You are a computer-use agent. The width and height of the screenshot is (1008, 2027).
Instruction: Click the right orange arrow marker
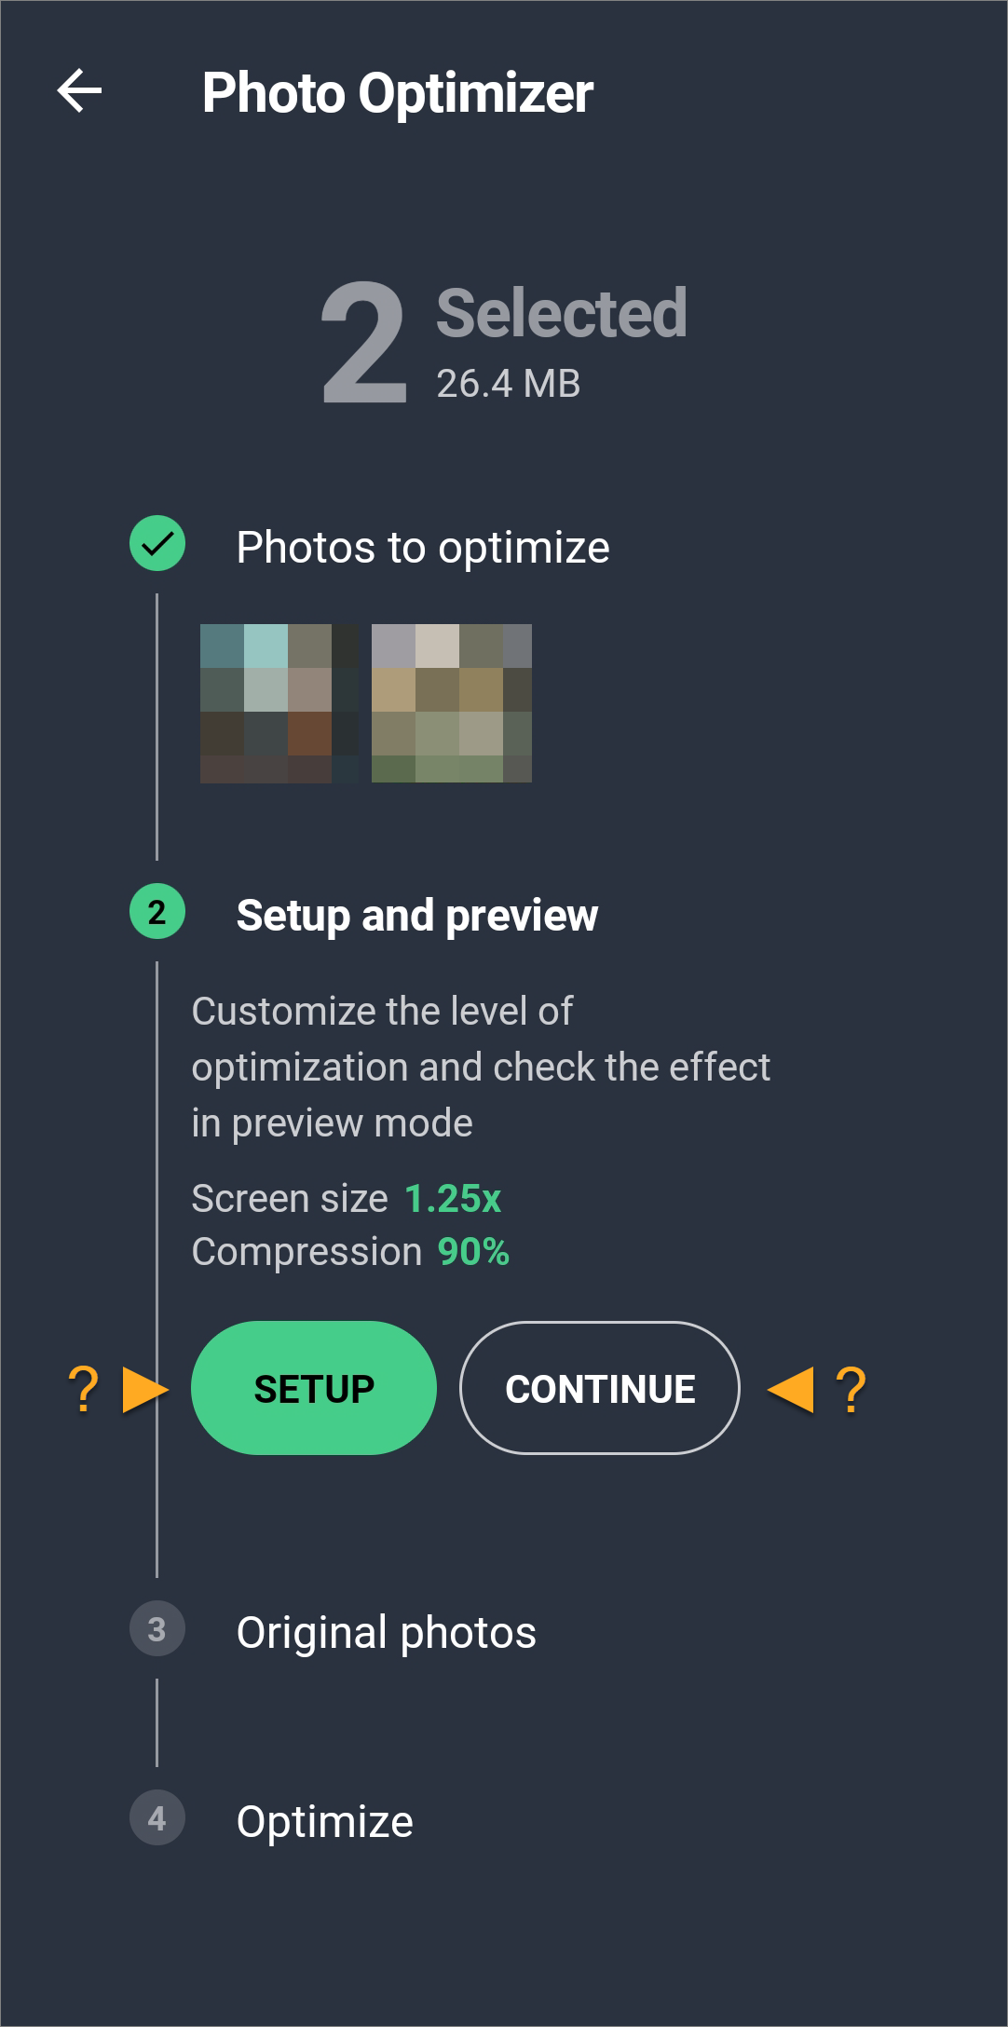click(791, 1390)
